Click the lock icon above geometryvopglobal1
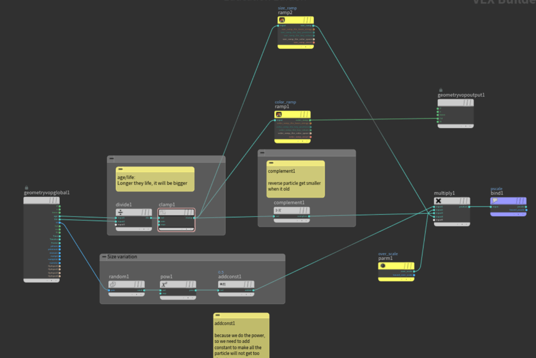536x358 pixels. 26,188
